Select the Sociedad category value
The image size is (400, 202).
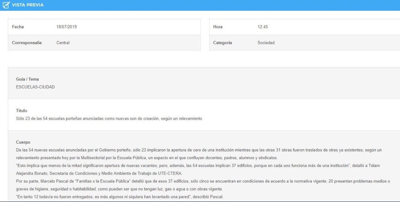(x=266, y=43)
